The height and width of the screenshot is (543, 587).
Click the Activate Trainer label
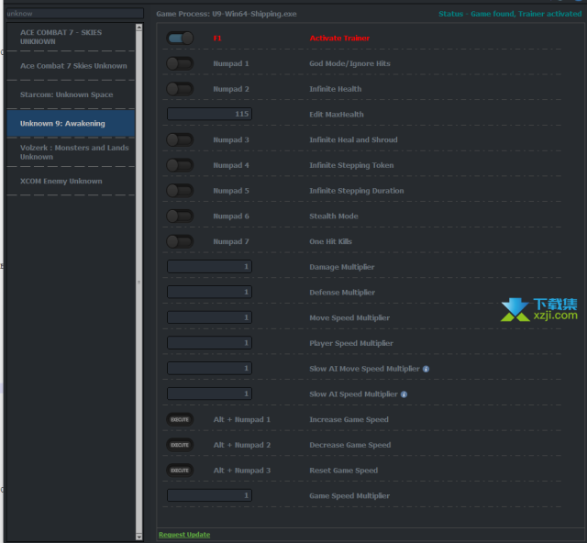point(339,39)
